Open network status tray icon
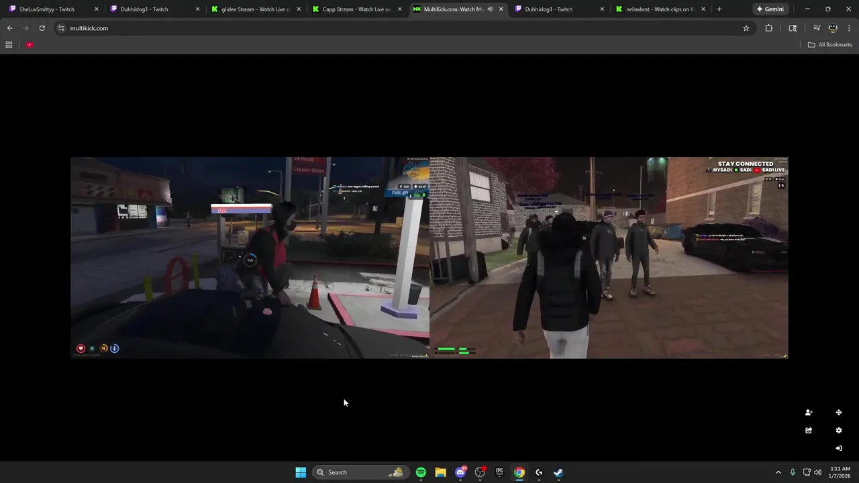 click(807, 472)
